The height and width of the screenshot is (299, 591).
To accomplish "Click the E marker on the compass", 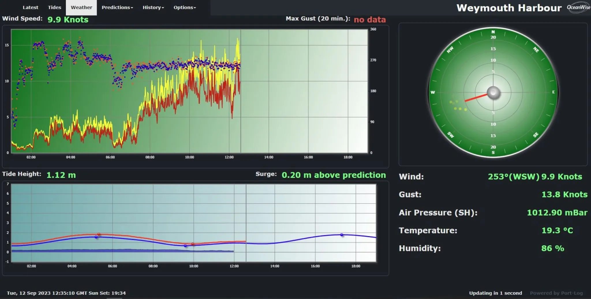I will 553,92.
